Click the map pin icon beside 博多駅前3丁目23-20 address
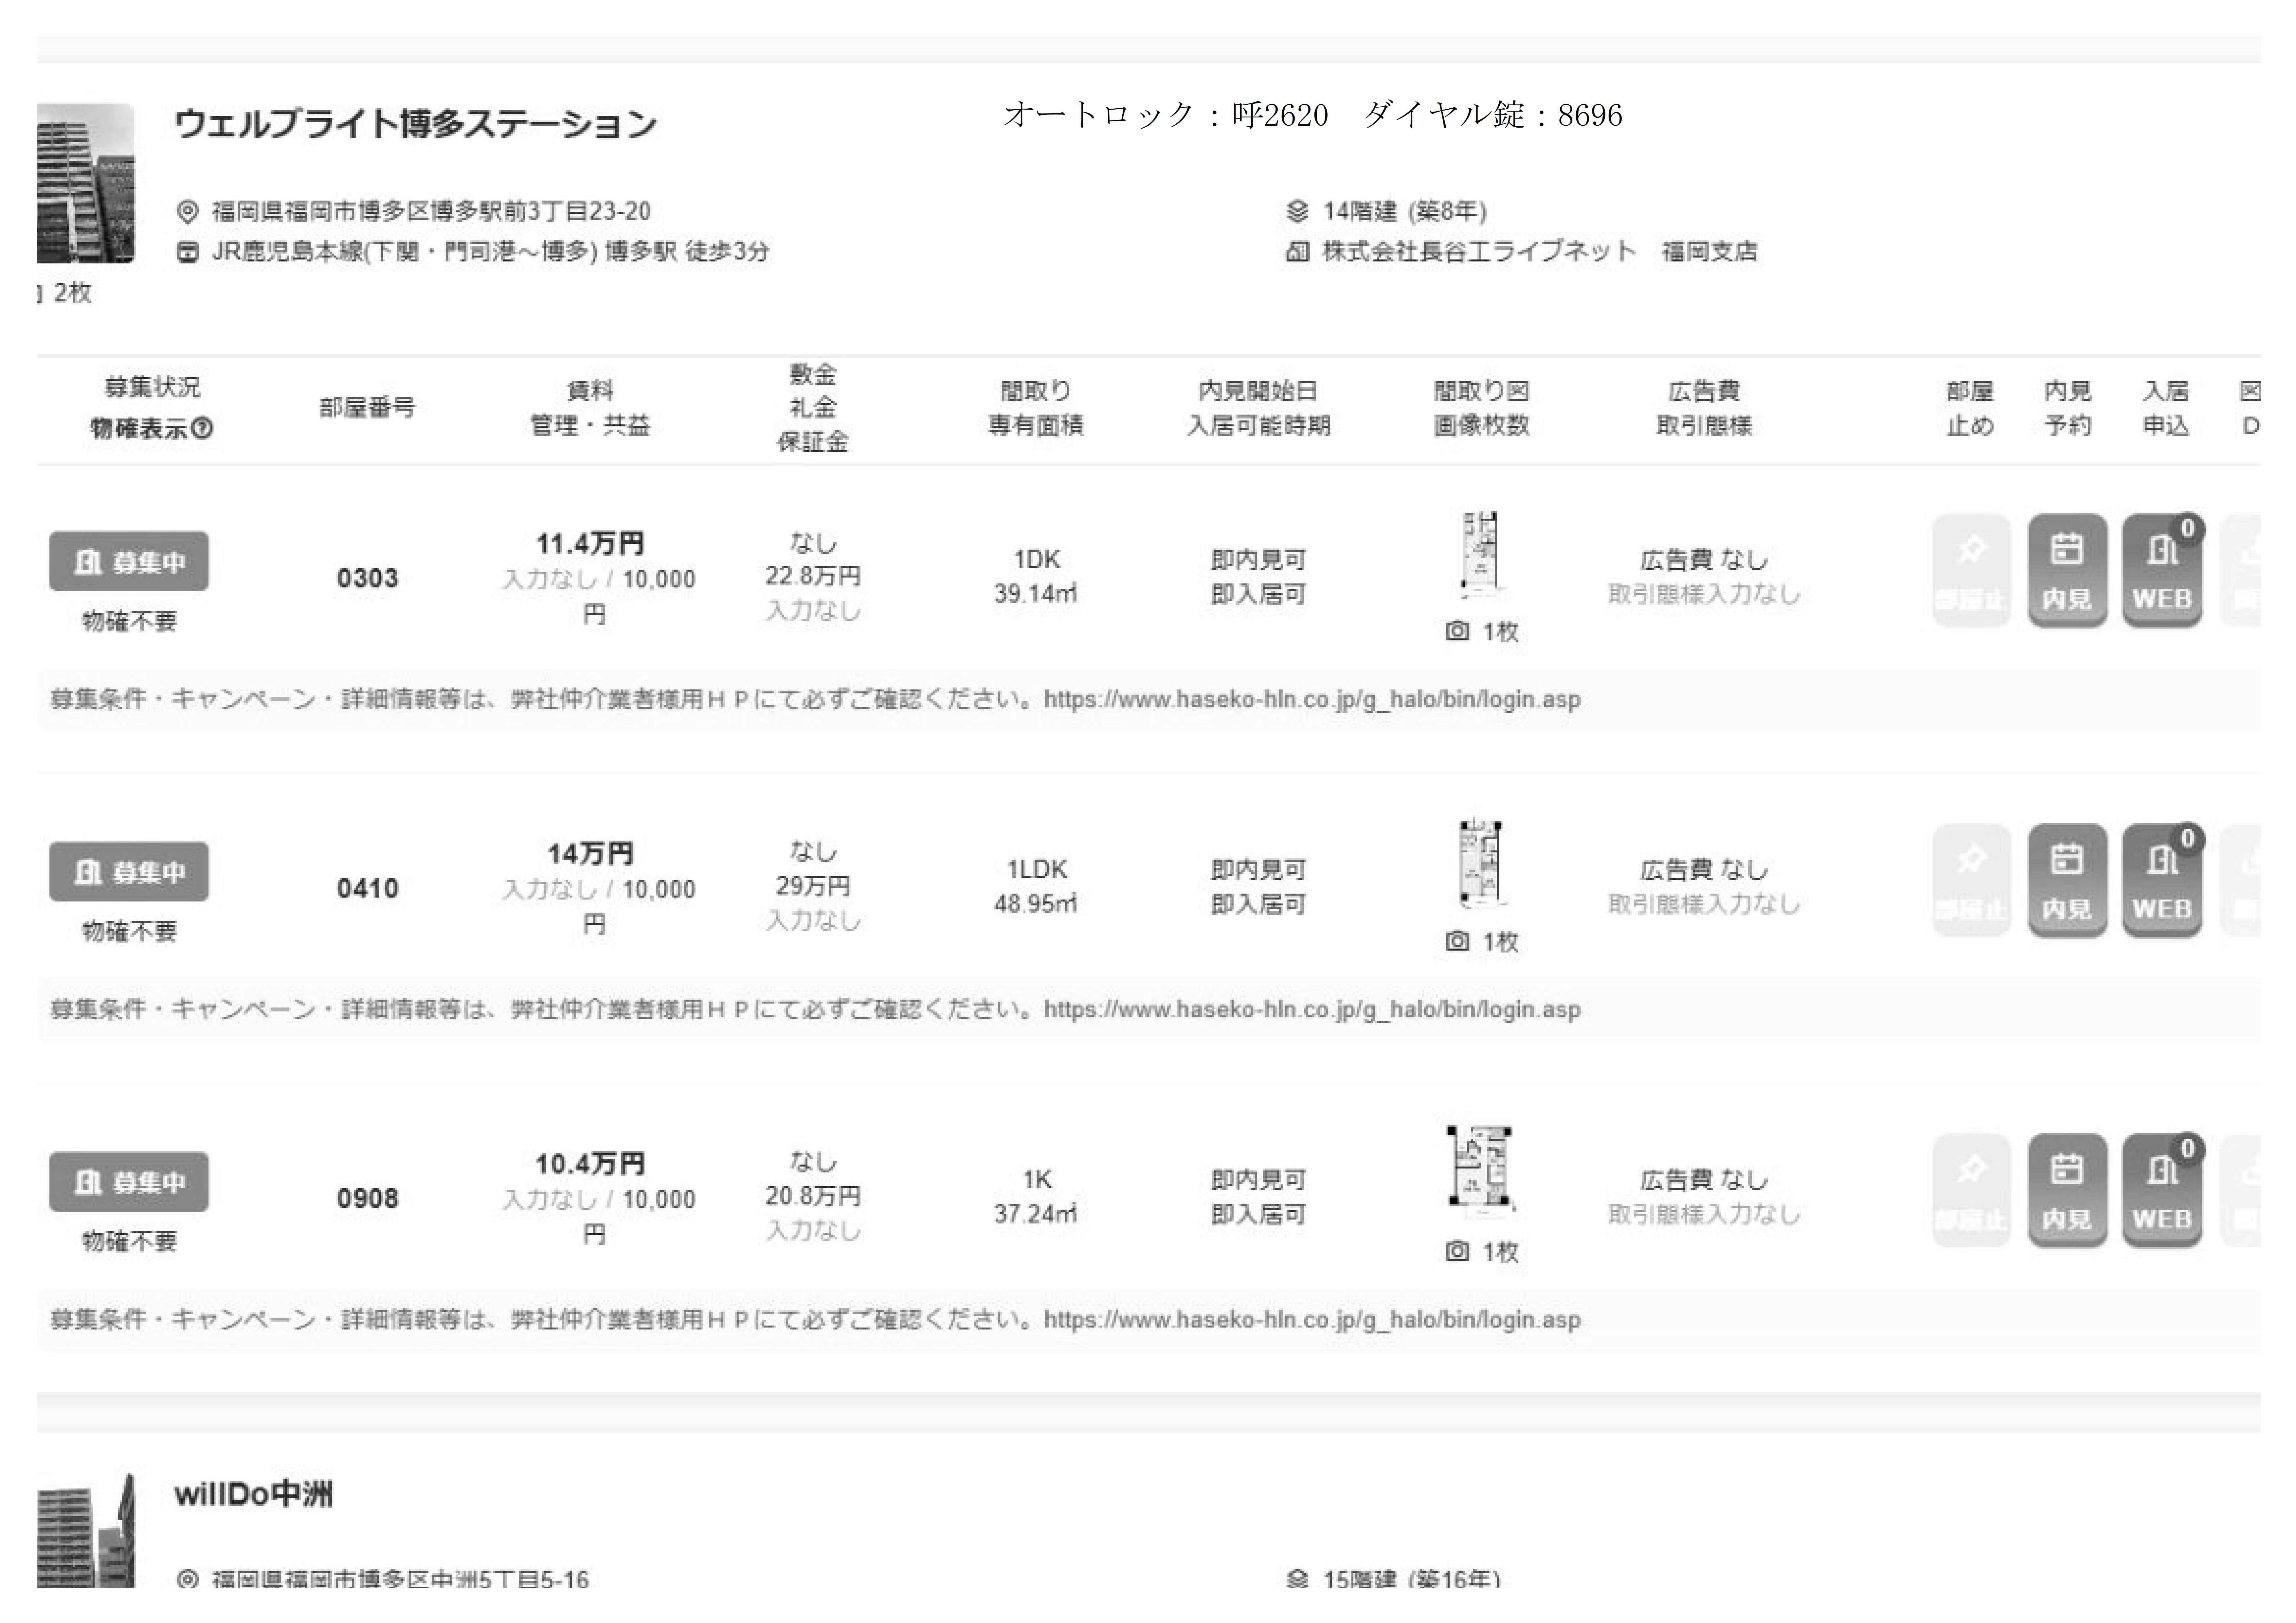This screenshot has width=2296, height=1623. (x=187, y=212)
